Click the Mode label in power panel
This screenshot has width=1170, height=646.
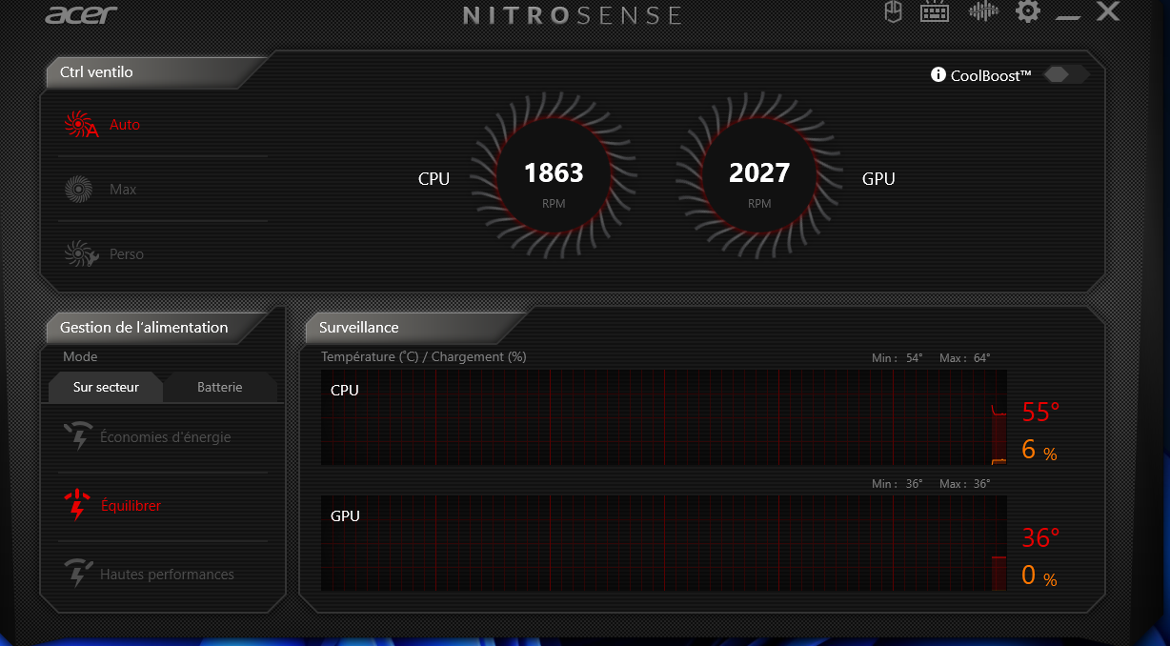click(x=80, y=356)
